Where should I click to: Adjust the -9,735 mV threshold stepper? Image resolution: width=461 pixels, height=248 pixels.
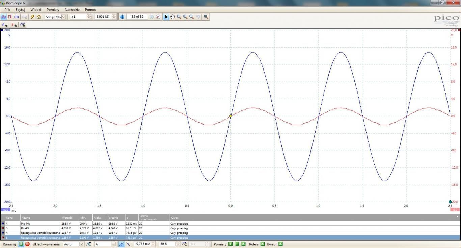(x=153, y=244)
